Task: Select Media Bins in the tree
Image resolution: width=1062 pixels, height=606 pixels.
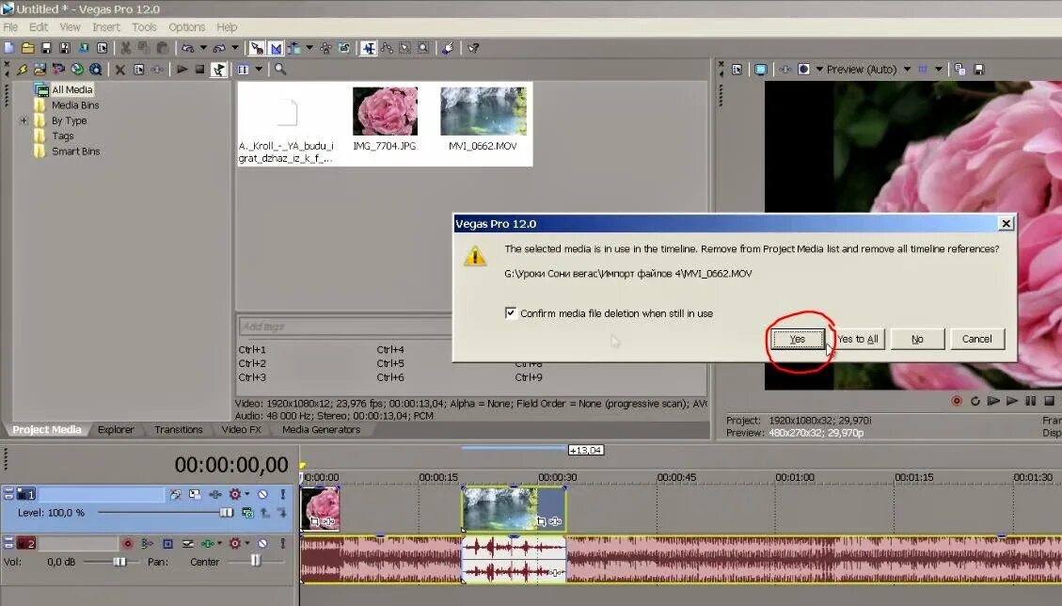Action: 75,105
